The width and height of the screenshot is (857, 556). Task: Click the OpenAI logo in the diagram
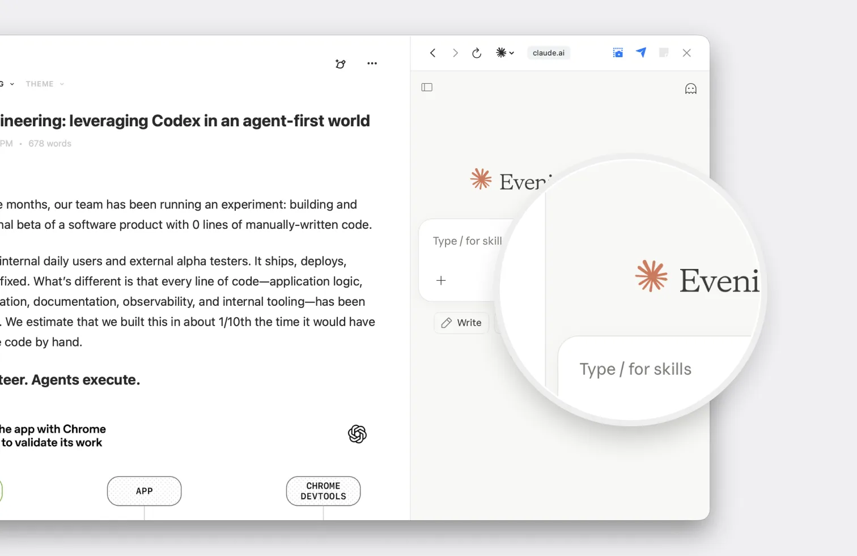357,434
